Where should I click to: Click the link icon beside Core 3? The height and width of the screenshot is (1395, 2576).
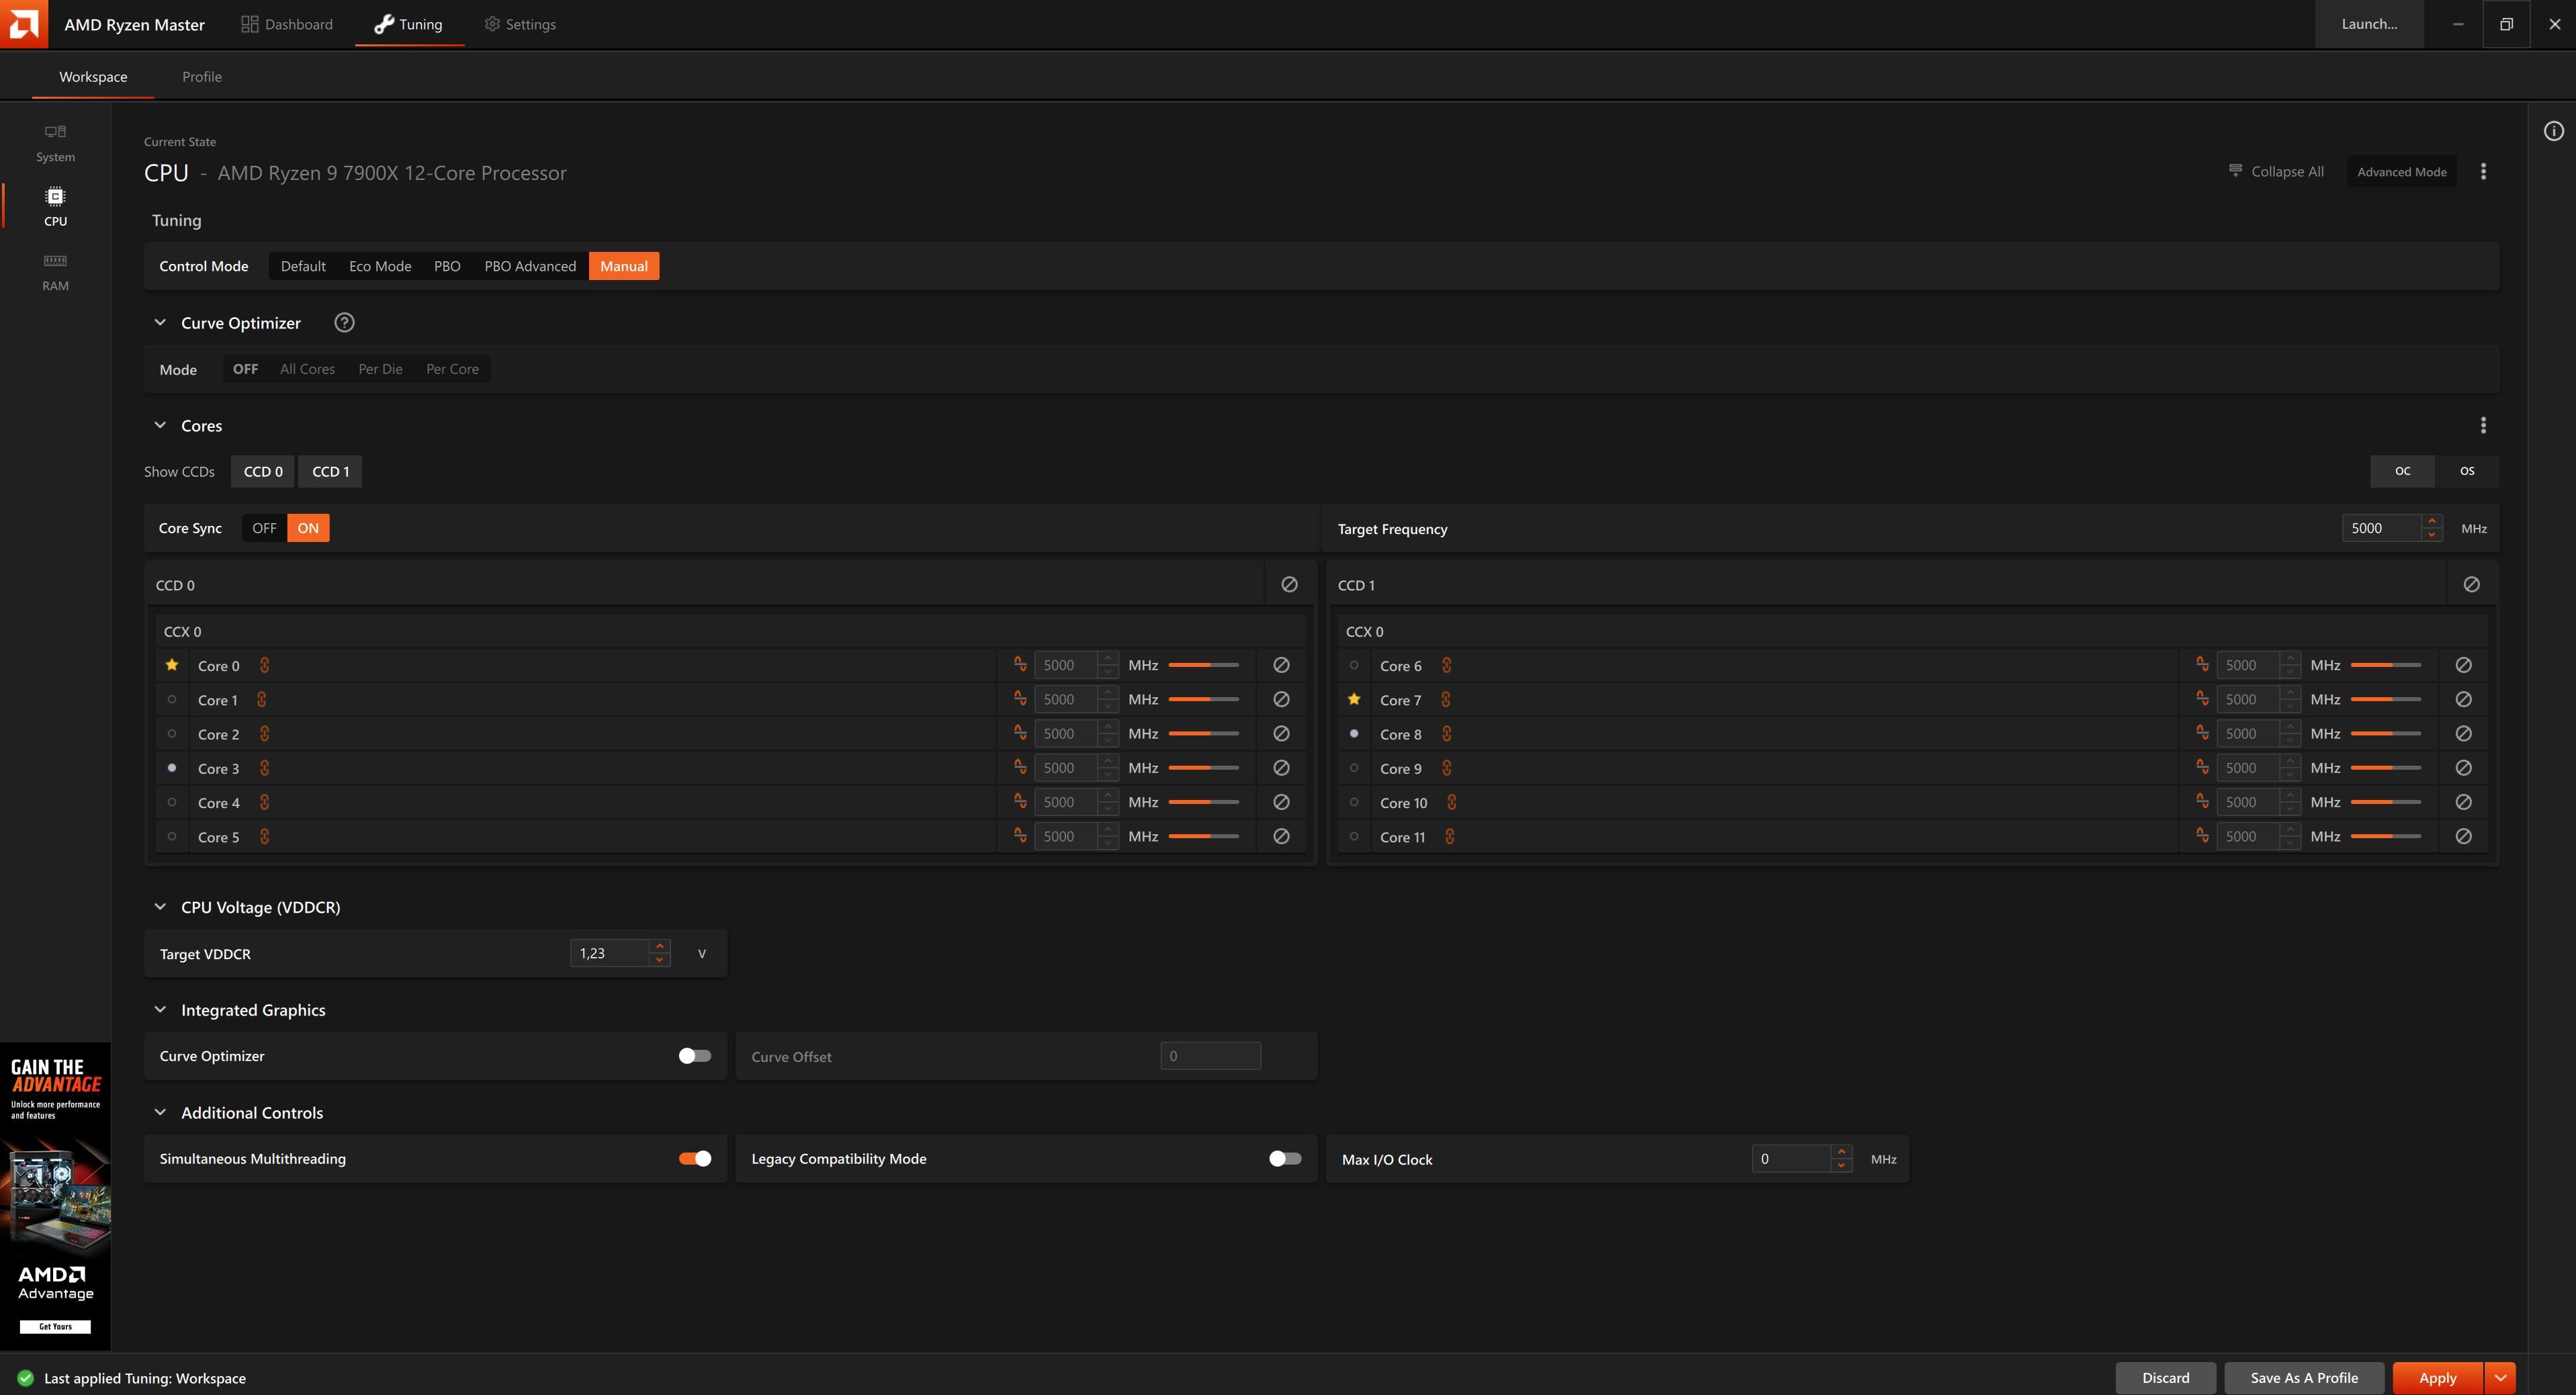[x=264, y=768]
